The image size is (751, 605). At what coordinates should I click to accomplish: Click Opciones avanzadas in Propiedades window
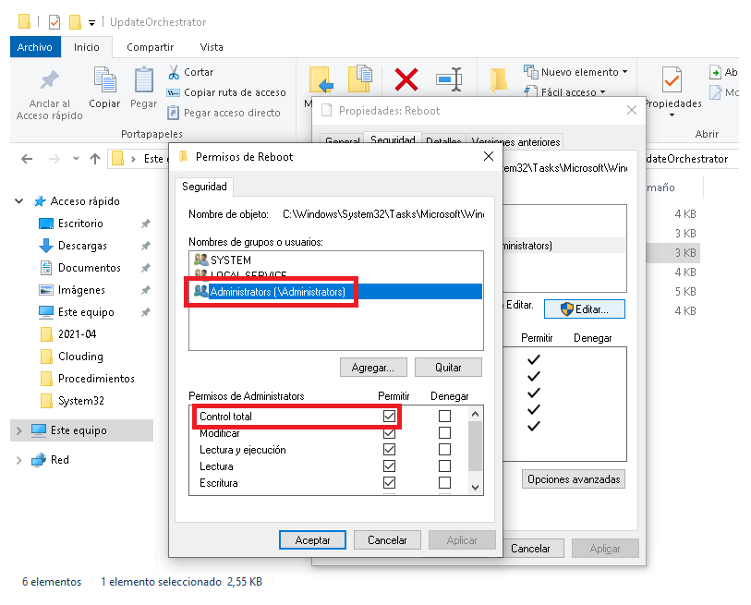(574, 479)
